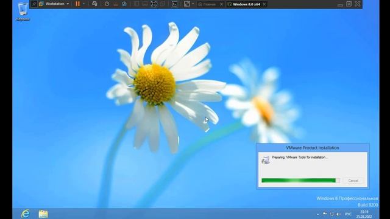Close the Home (Главная) tab
The height and width of the screenshot is (219, 390).
221,4
